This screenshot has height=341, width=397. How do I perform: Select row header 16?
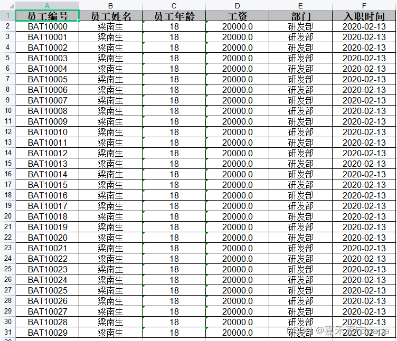point(7,174)
